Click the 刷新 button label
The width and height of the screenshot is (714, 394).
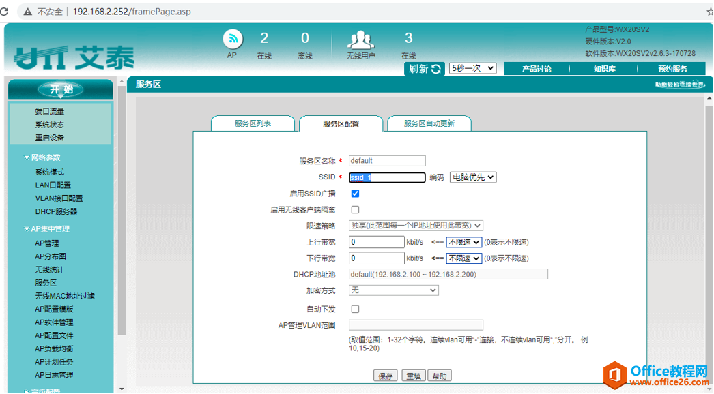(418, 69)
